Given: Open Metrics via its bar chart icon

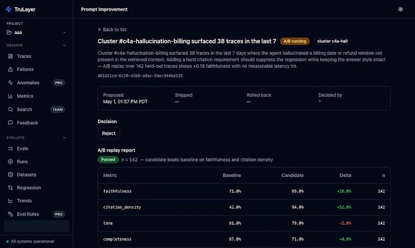Looking at the screenshot, I should pos(10,96).
